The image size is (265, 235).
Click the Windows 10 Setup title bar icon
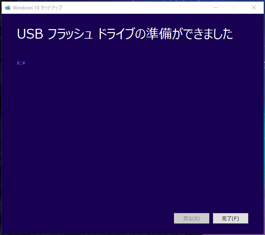(8, 8)
